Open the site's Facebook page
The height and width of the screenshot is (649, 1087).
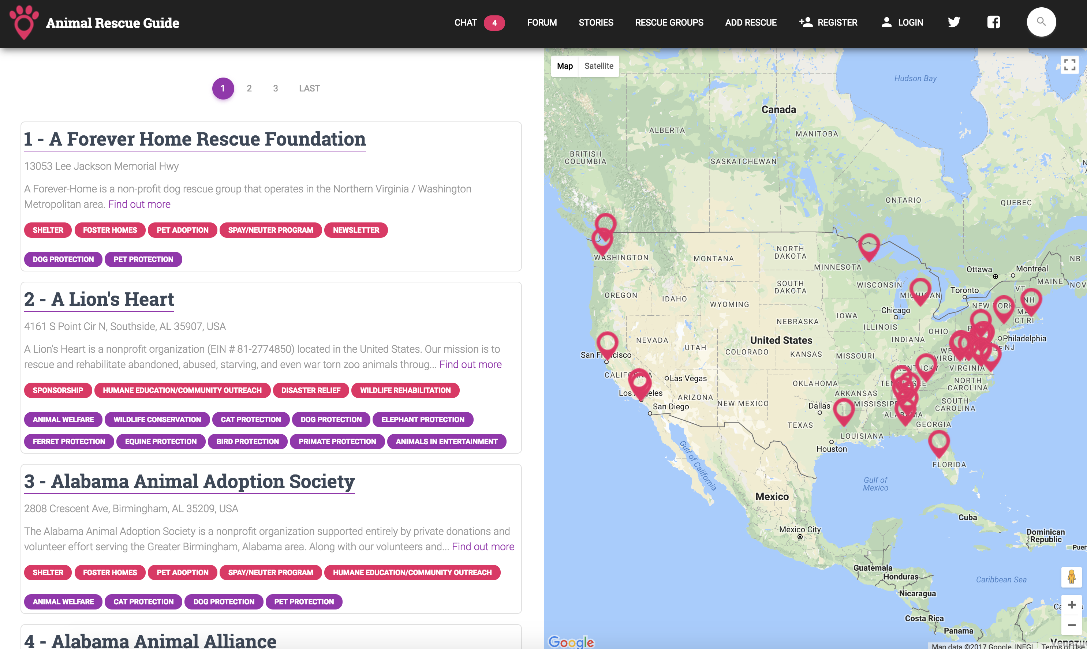pos(993,22)
